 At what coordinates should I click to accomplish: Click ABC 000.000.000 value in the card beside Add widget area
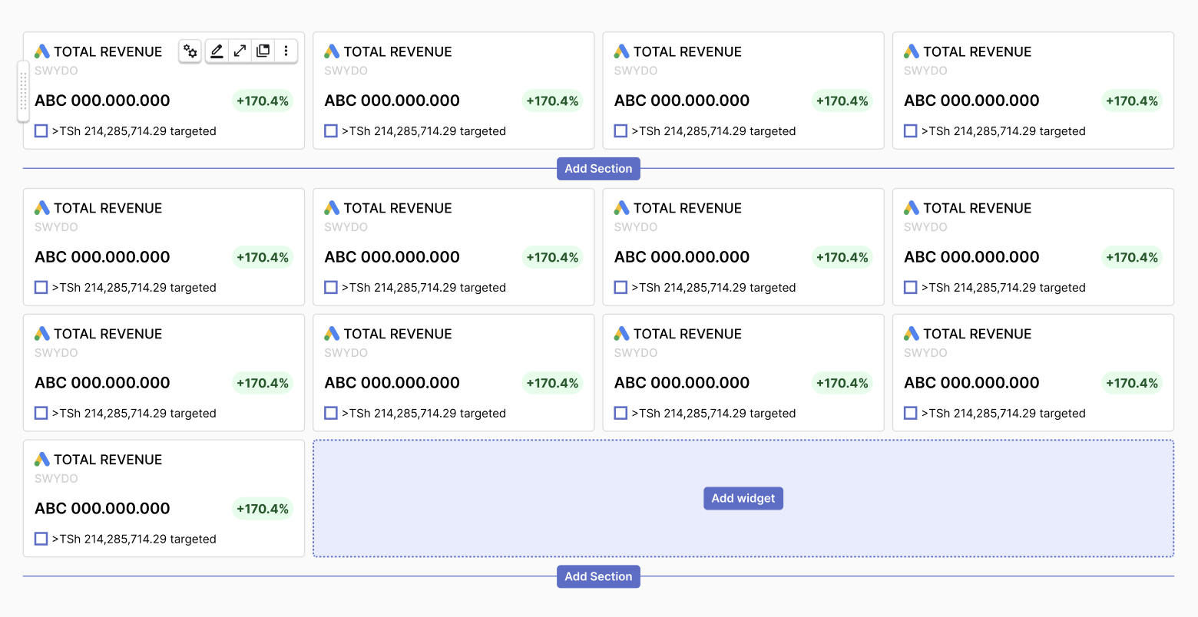pos(102,508)
